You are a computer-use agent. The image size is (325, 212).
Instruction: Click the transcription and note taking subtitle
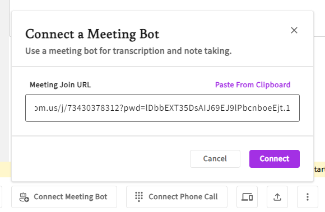(x=128, y=51)
